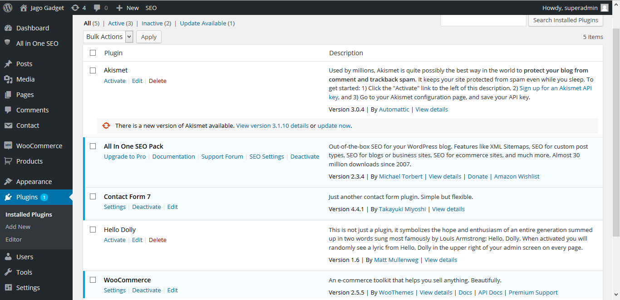Click the Users person icon

[8, 257]
